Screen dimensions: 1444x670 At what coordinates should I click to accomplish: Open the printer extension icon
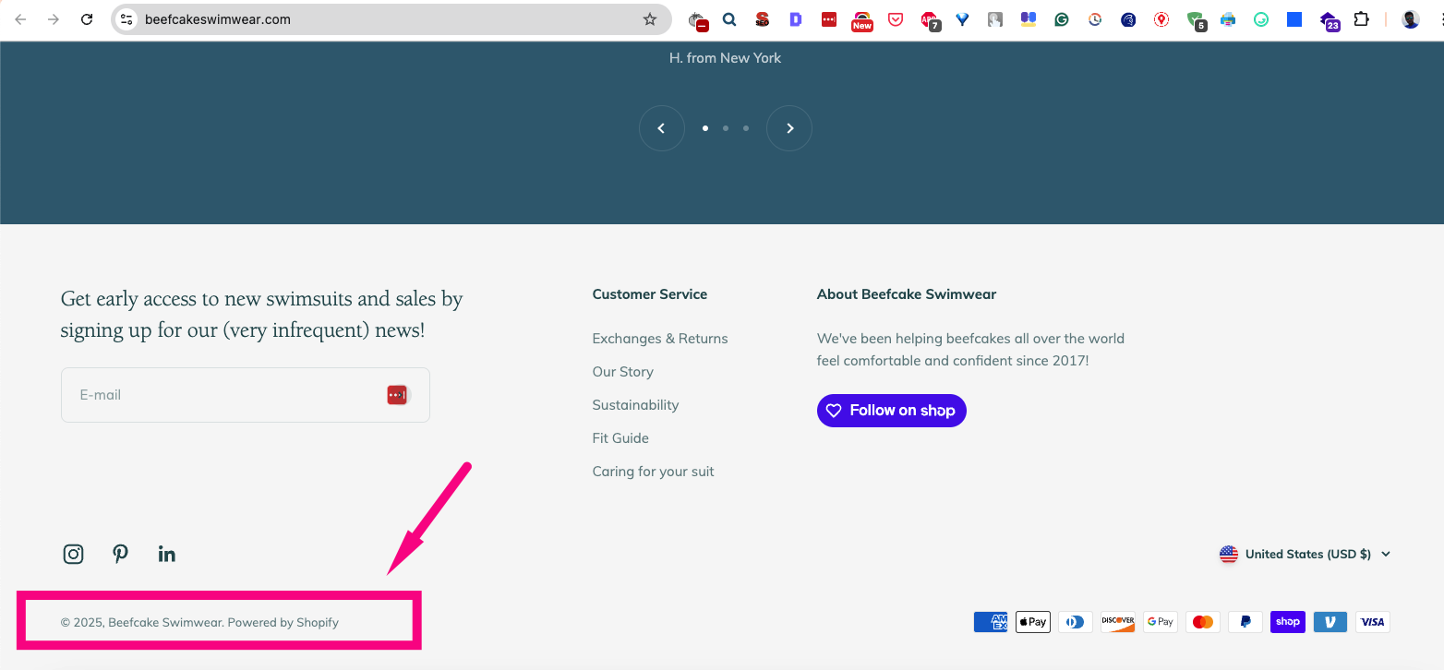click(x=1228, y=19)
